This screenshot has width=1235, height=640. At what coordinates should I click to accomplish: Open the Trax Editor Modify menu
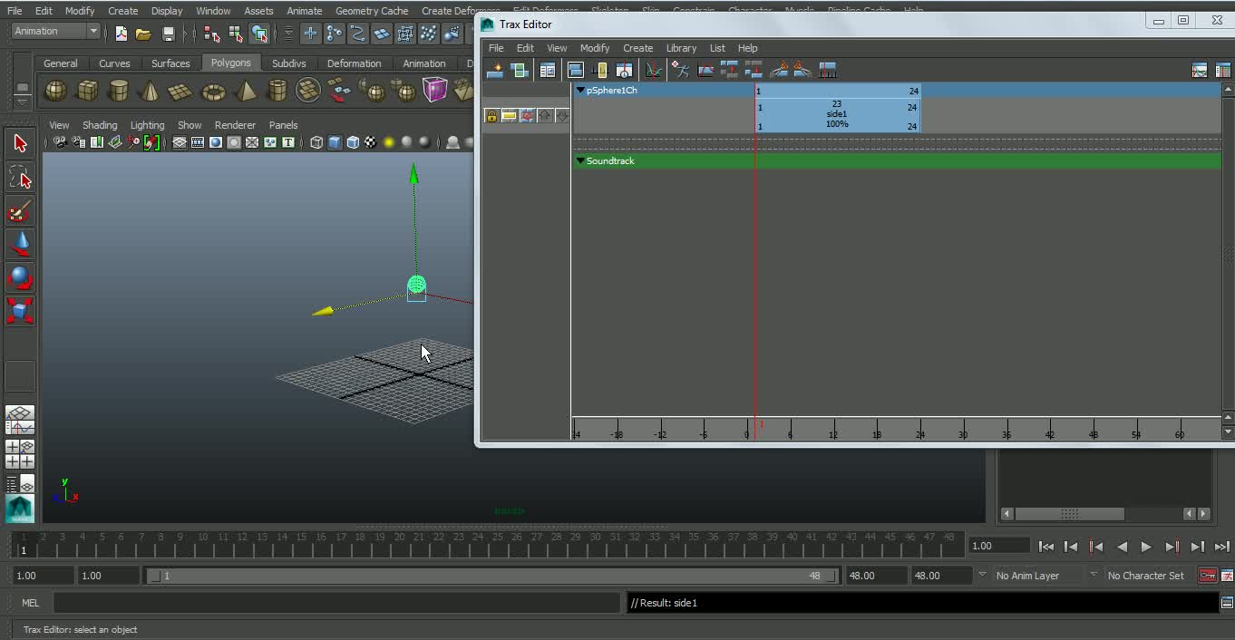click(595, 48)
